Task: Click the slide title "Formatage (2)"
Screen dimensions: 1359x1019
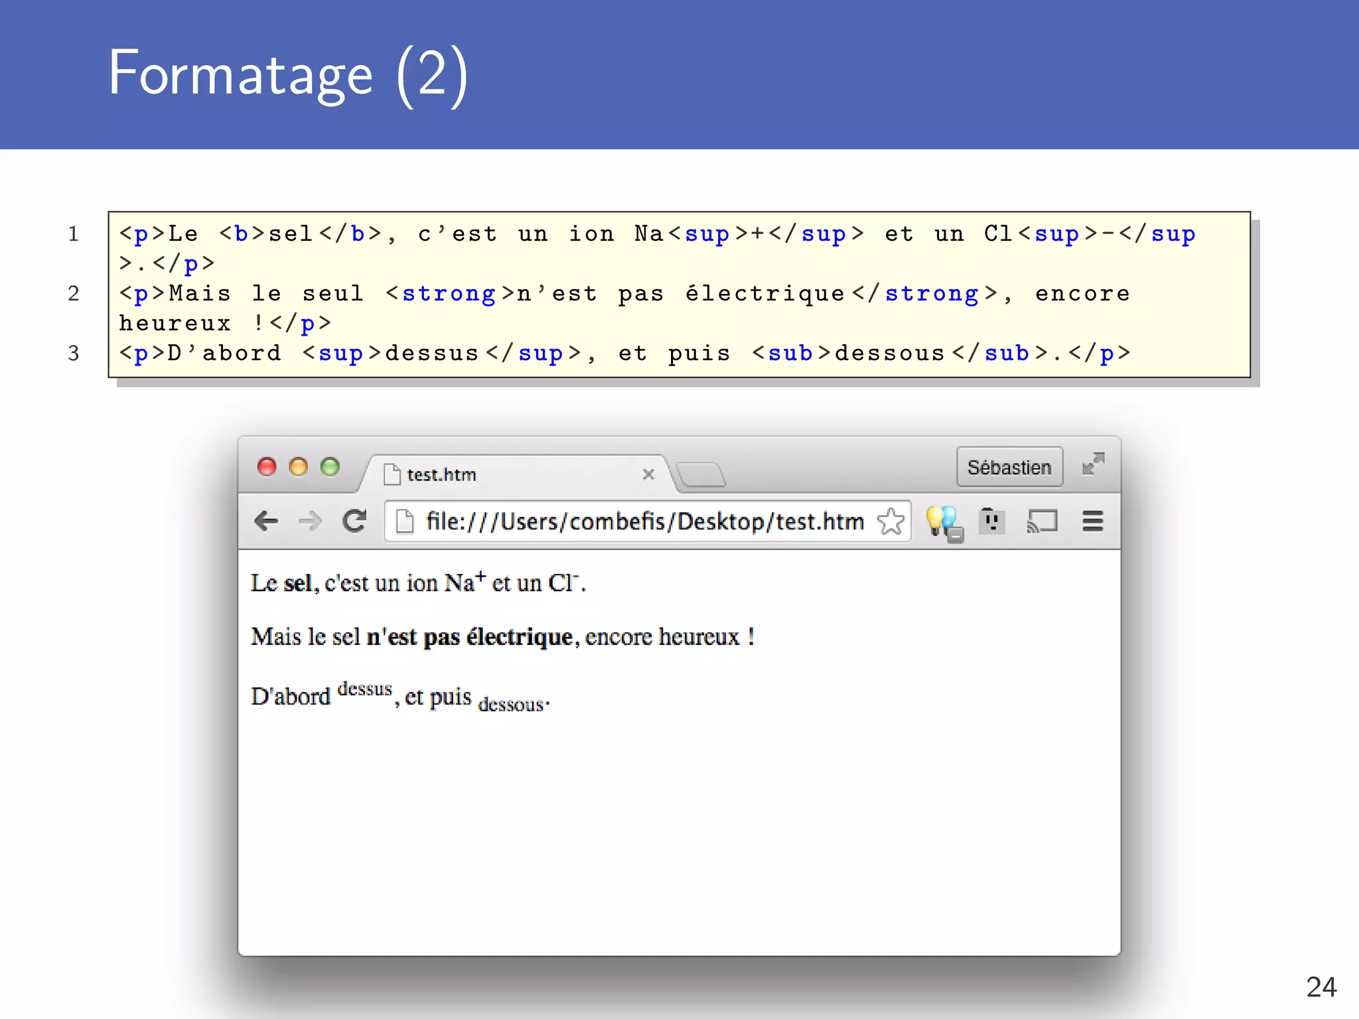Action: pos(289,74)
